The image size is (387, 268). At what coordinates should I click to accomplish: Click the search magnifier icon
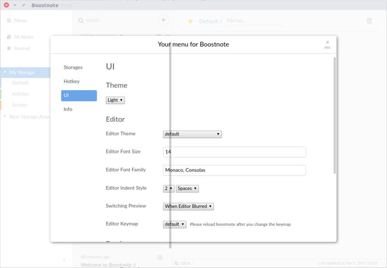pos(81,21)
